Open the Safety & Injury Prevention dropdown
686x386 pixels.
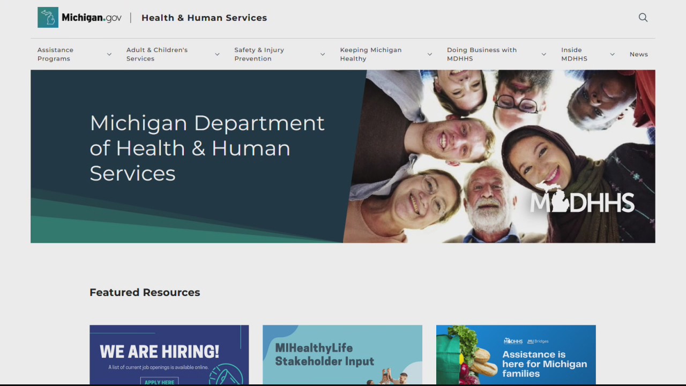point(323,54)
